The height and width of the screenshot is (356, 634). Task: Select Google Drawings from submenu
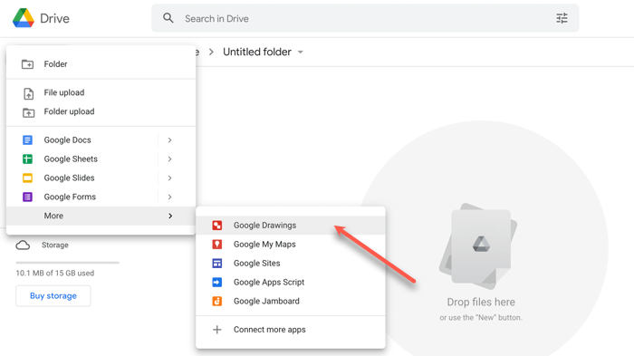291,226
